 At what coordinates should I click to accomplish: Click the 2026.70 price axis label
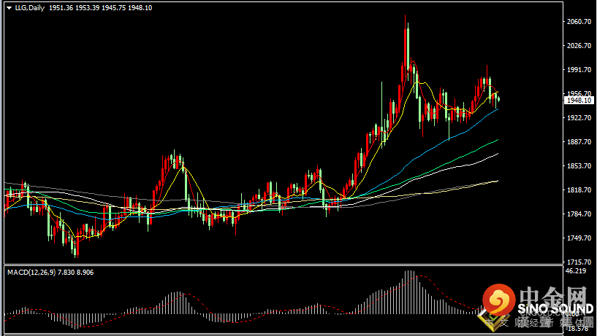tap(580, 46)
